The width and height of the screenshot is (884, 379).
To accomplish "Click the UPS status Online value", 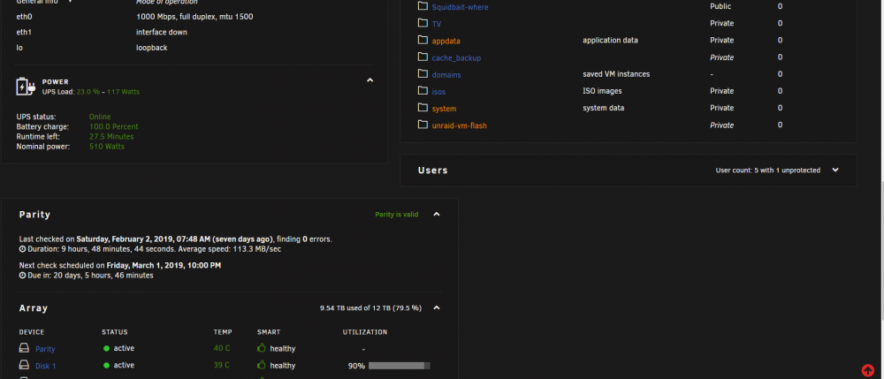I will (x=100, y=117).
